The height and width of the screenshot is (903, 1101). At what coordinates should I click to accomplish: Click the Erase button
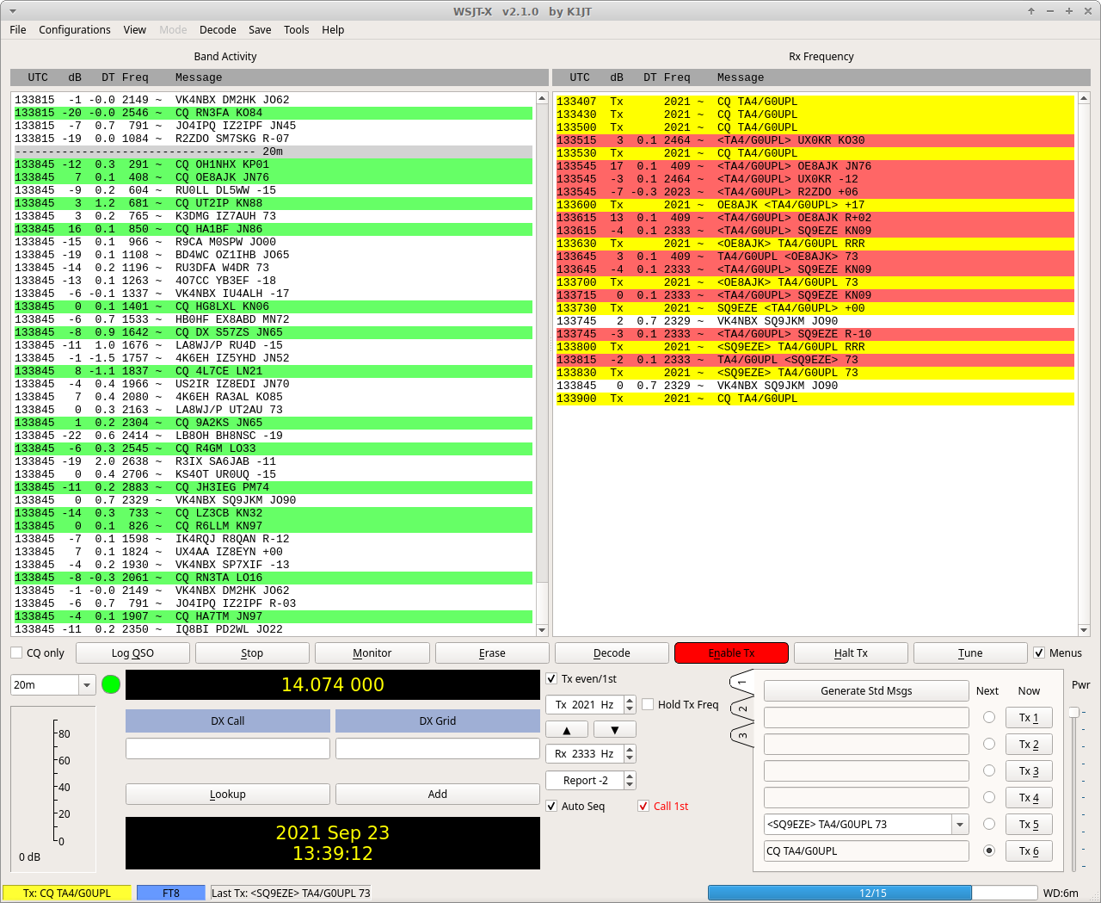[x=492, y=653]
